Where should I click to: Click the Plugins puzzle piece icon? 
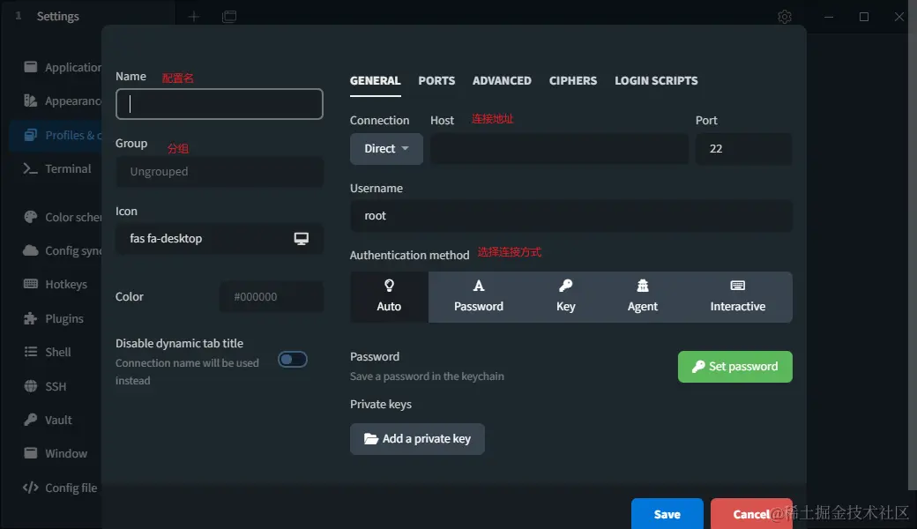click(x=30, y=318)
